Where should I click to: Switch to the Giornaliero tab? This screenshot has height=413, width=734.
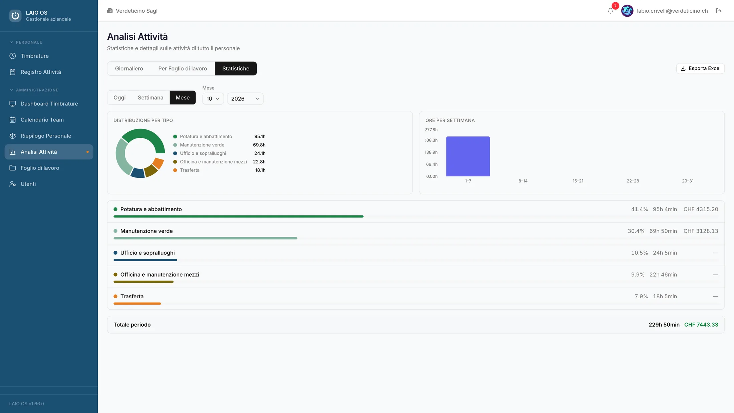(x=129, y=68)
